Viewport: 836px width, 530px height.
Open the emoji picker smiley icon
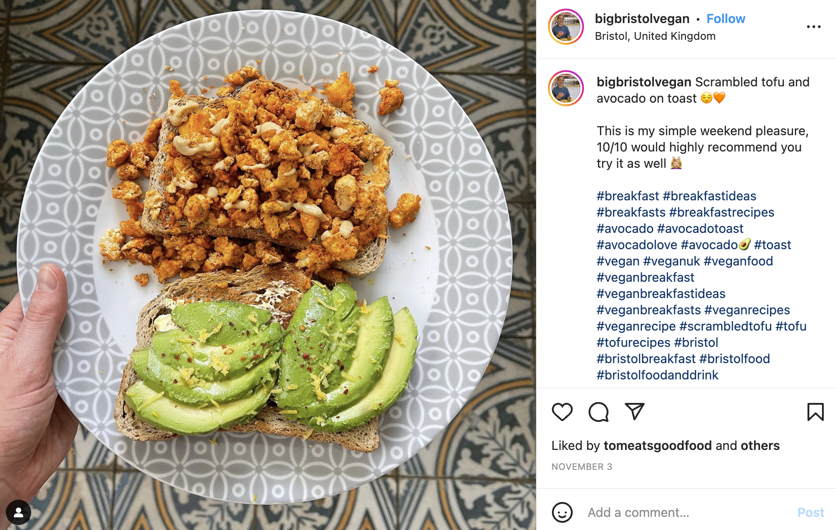(x=562, y=512)
